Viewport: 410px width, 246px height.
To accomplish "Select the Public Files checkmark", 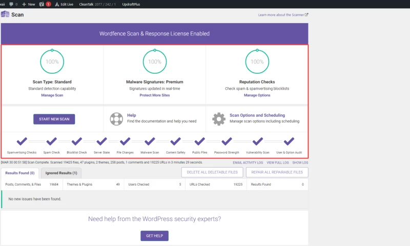I will pyautogui.click(x=200, y=141).
